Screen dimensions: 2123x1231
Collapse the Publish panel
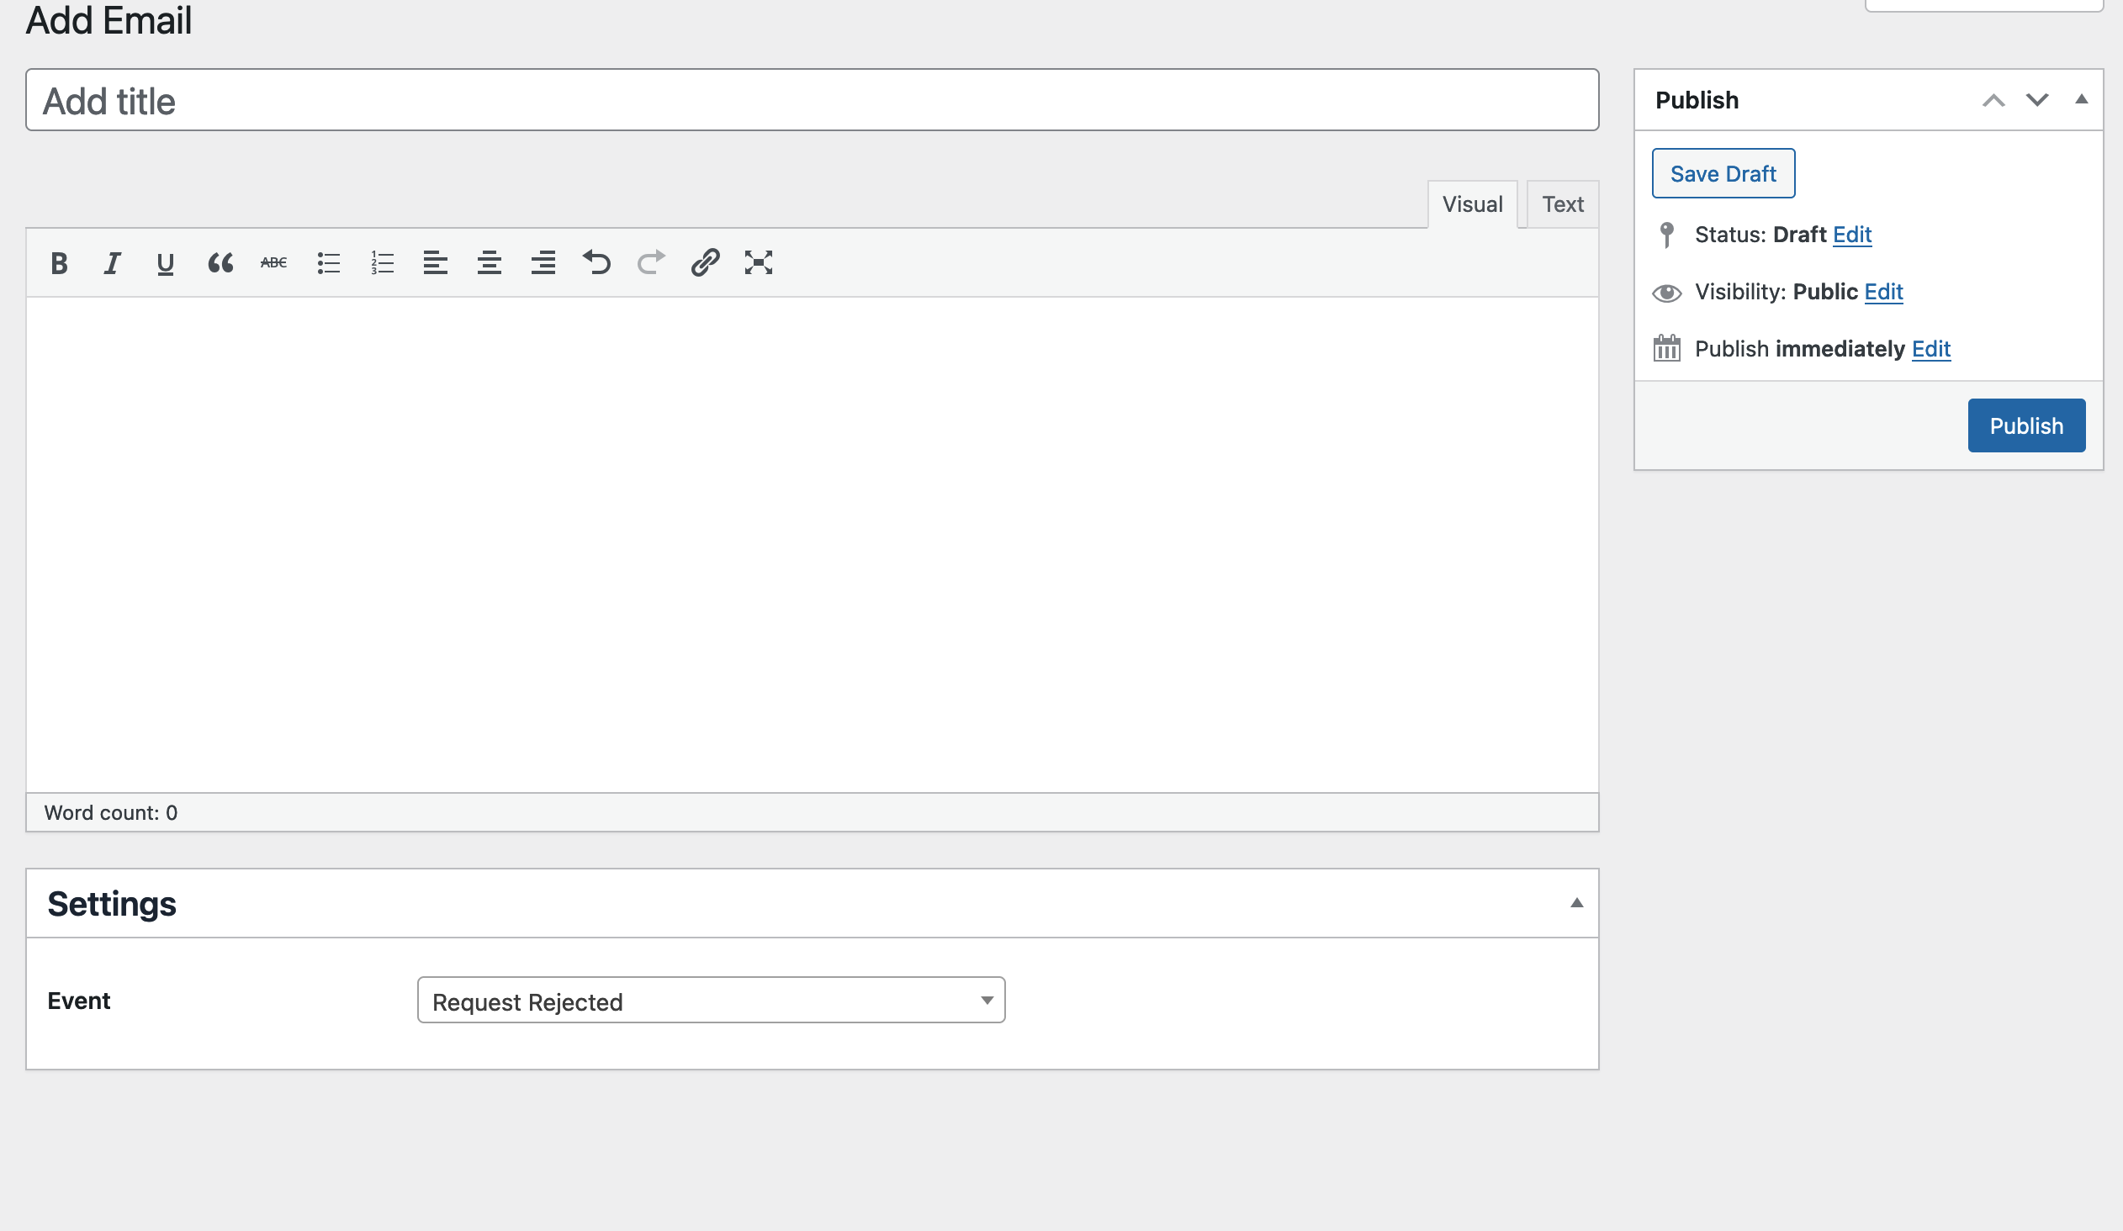click(2081, 99)
